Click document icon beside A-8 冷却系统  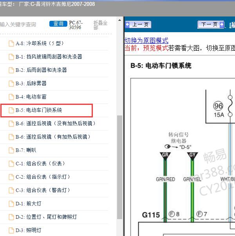pos(11,44)
